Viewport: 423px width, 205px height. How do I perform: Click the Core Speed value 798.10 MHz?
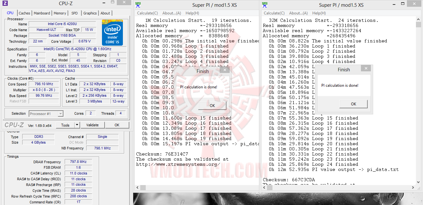click(44, 84)
